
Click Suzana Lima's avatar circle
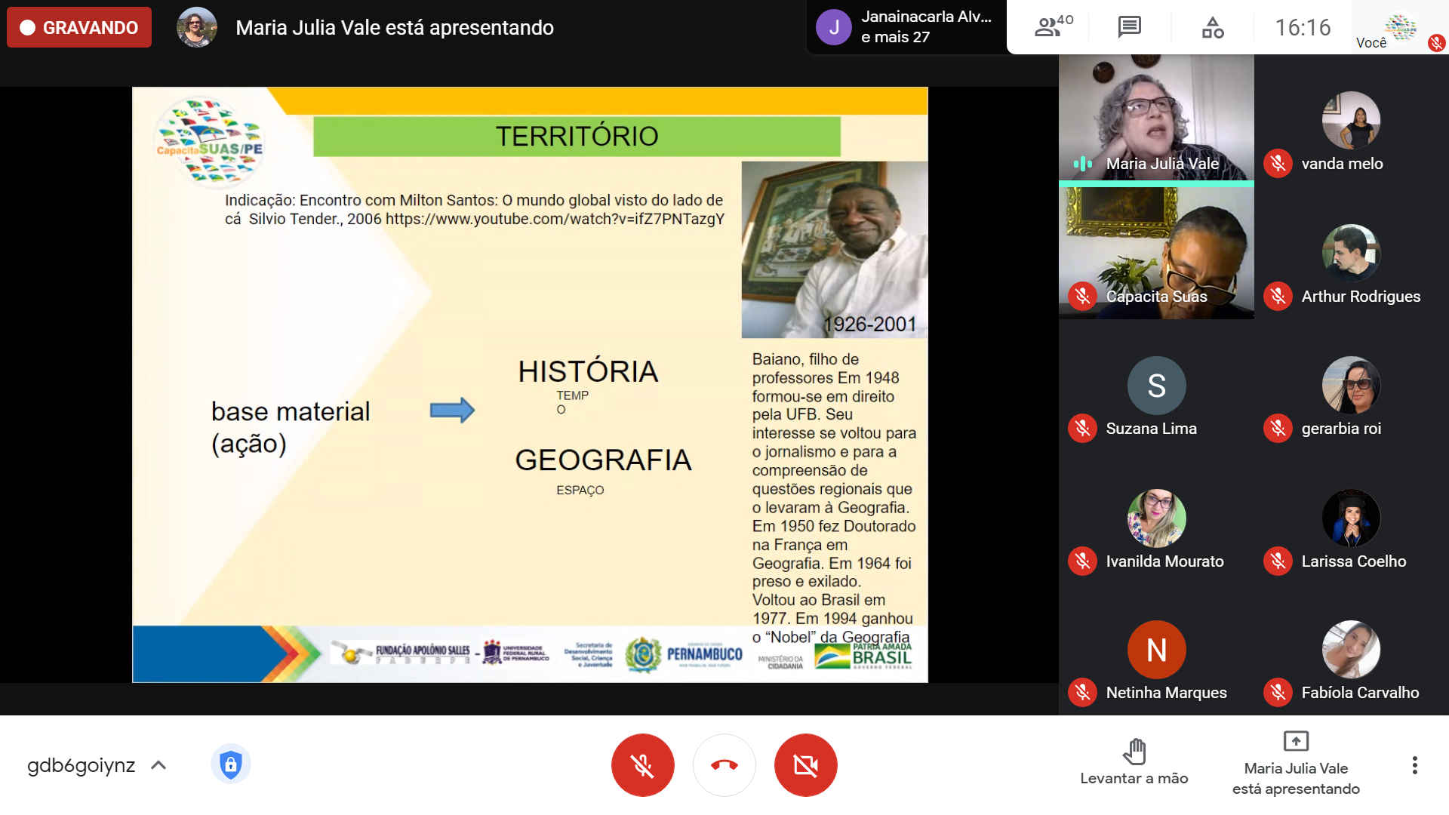click(1155, 385)
